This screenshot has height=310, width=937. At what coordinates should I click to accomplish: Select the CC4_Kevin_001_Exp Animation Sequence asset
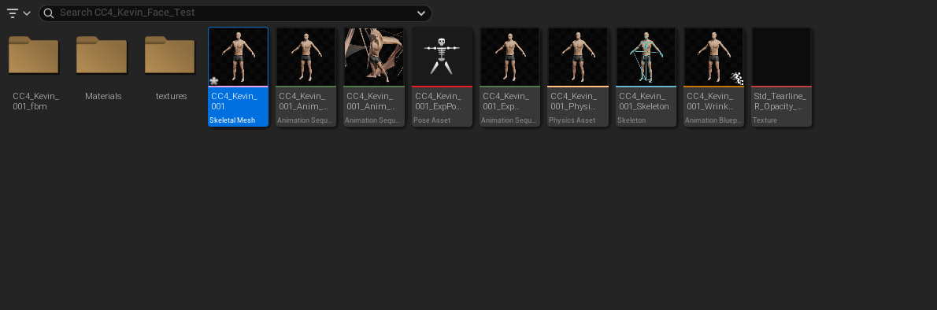point(509,77)
